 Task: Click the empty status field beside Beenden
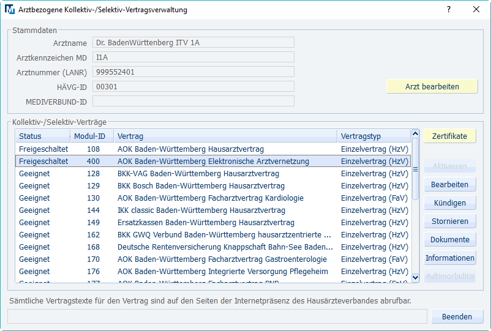217,316
